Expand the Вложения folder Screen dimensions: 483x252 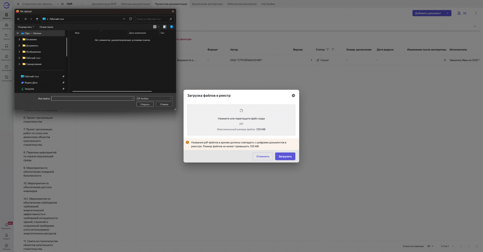(x=19, y=39)
